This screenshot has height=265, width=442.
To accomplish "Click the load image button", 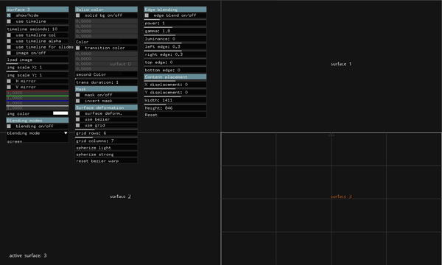I will [38, 60].
